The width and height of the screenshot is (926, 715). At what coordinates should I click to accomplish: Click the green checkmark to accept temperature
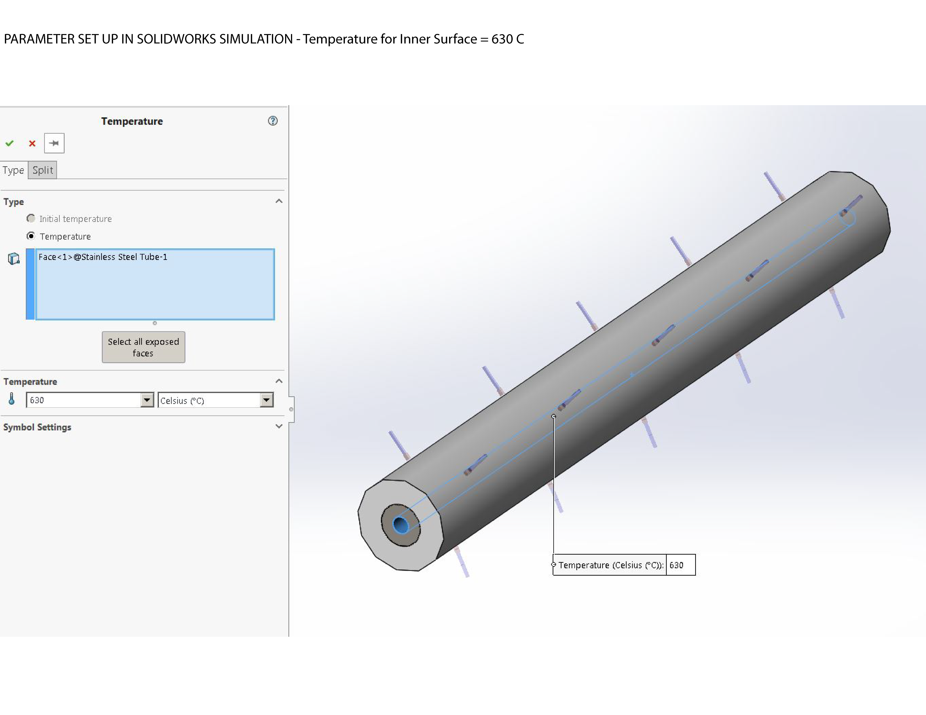tap(9, 144)
